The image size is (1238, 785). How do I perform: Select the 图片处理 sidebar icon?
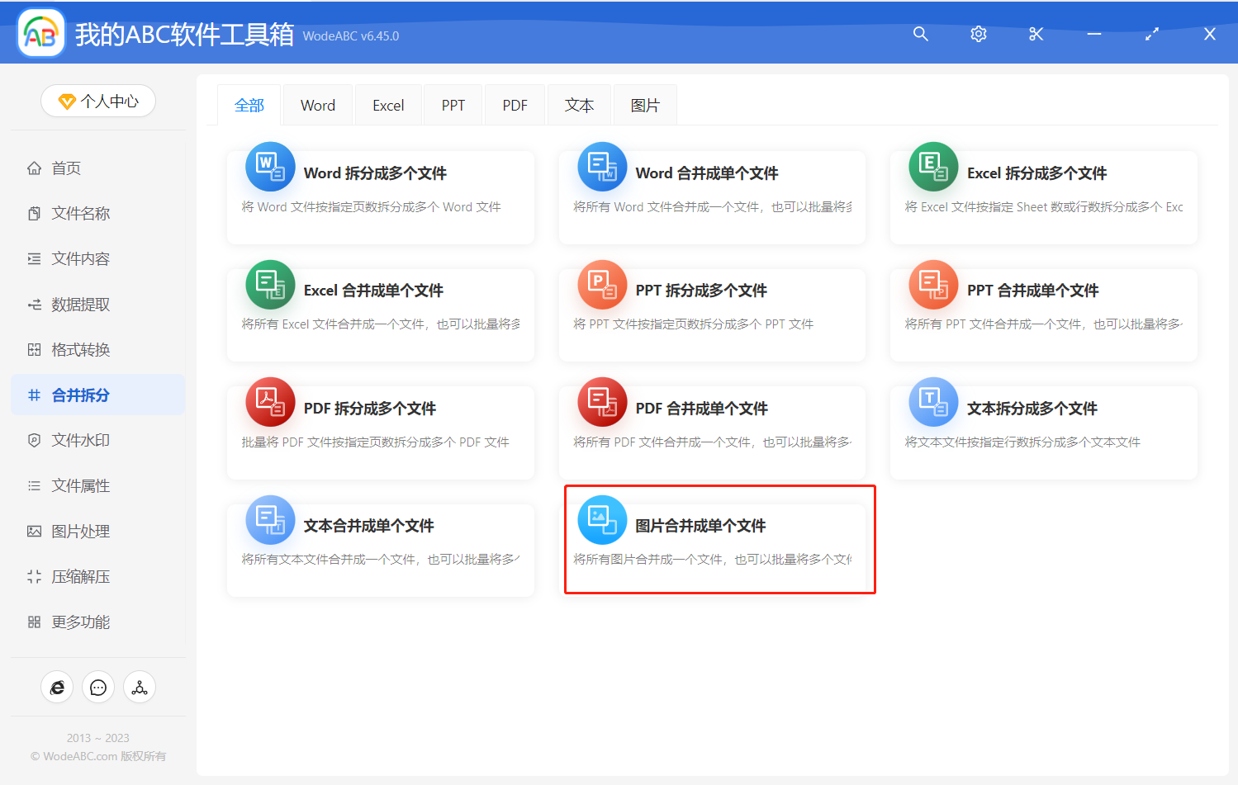pyautogui.click(x=34, y=531)
